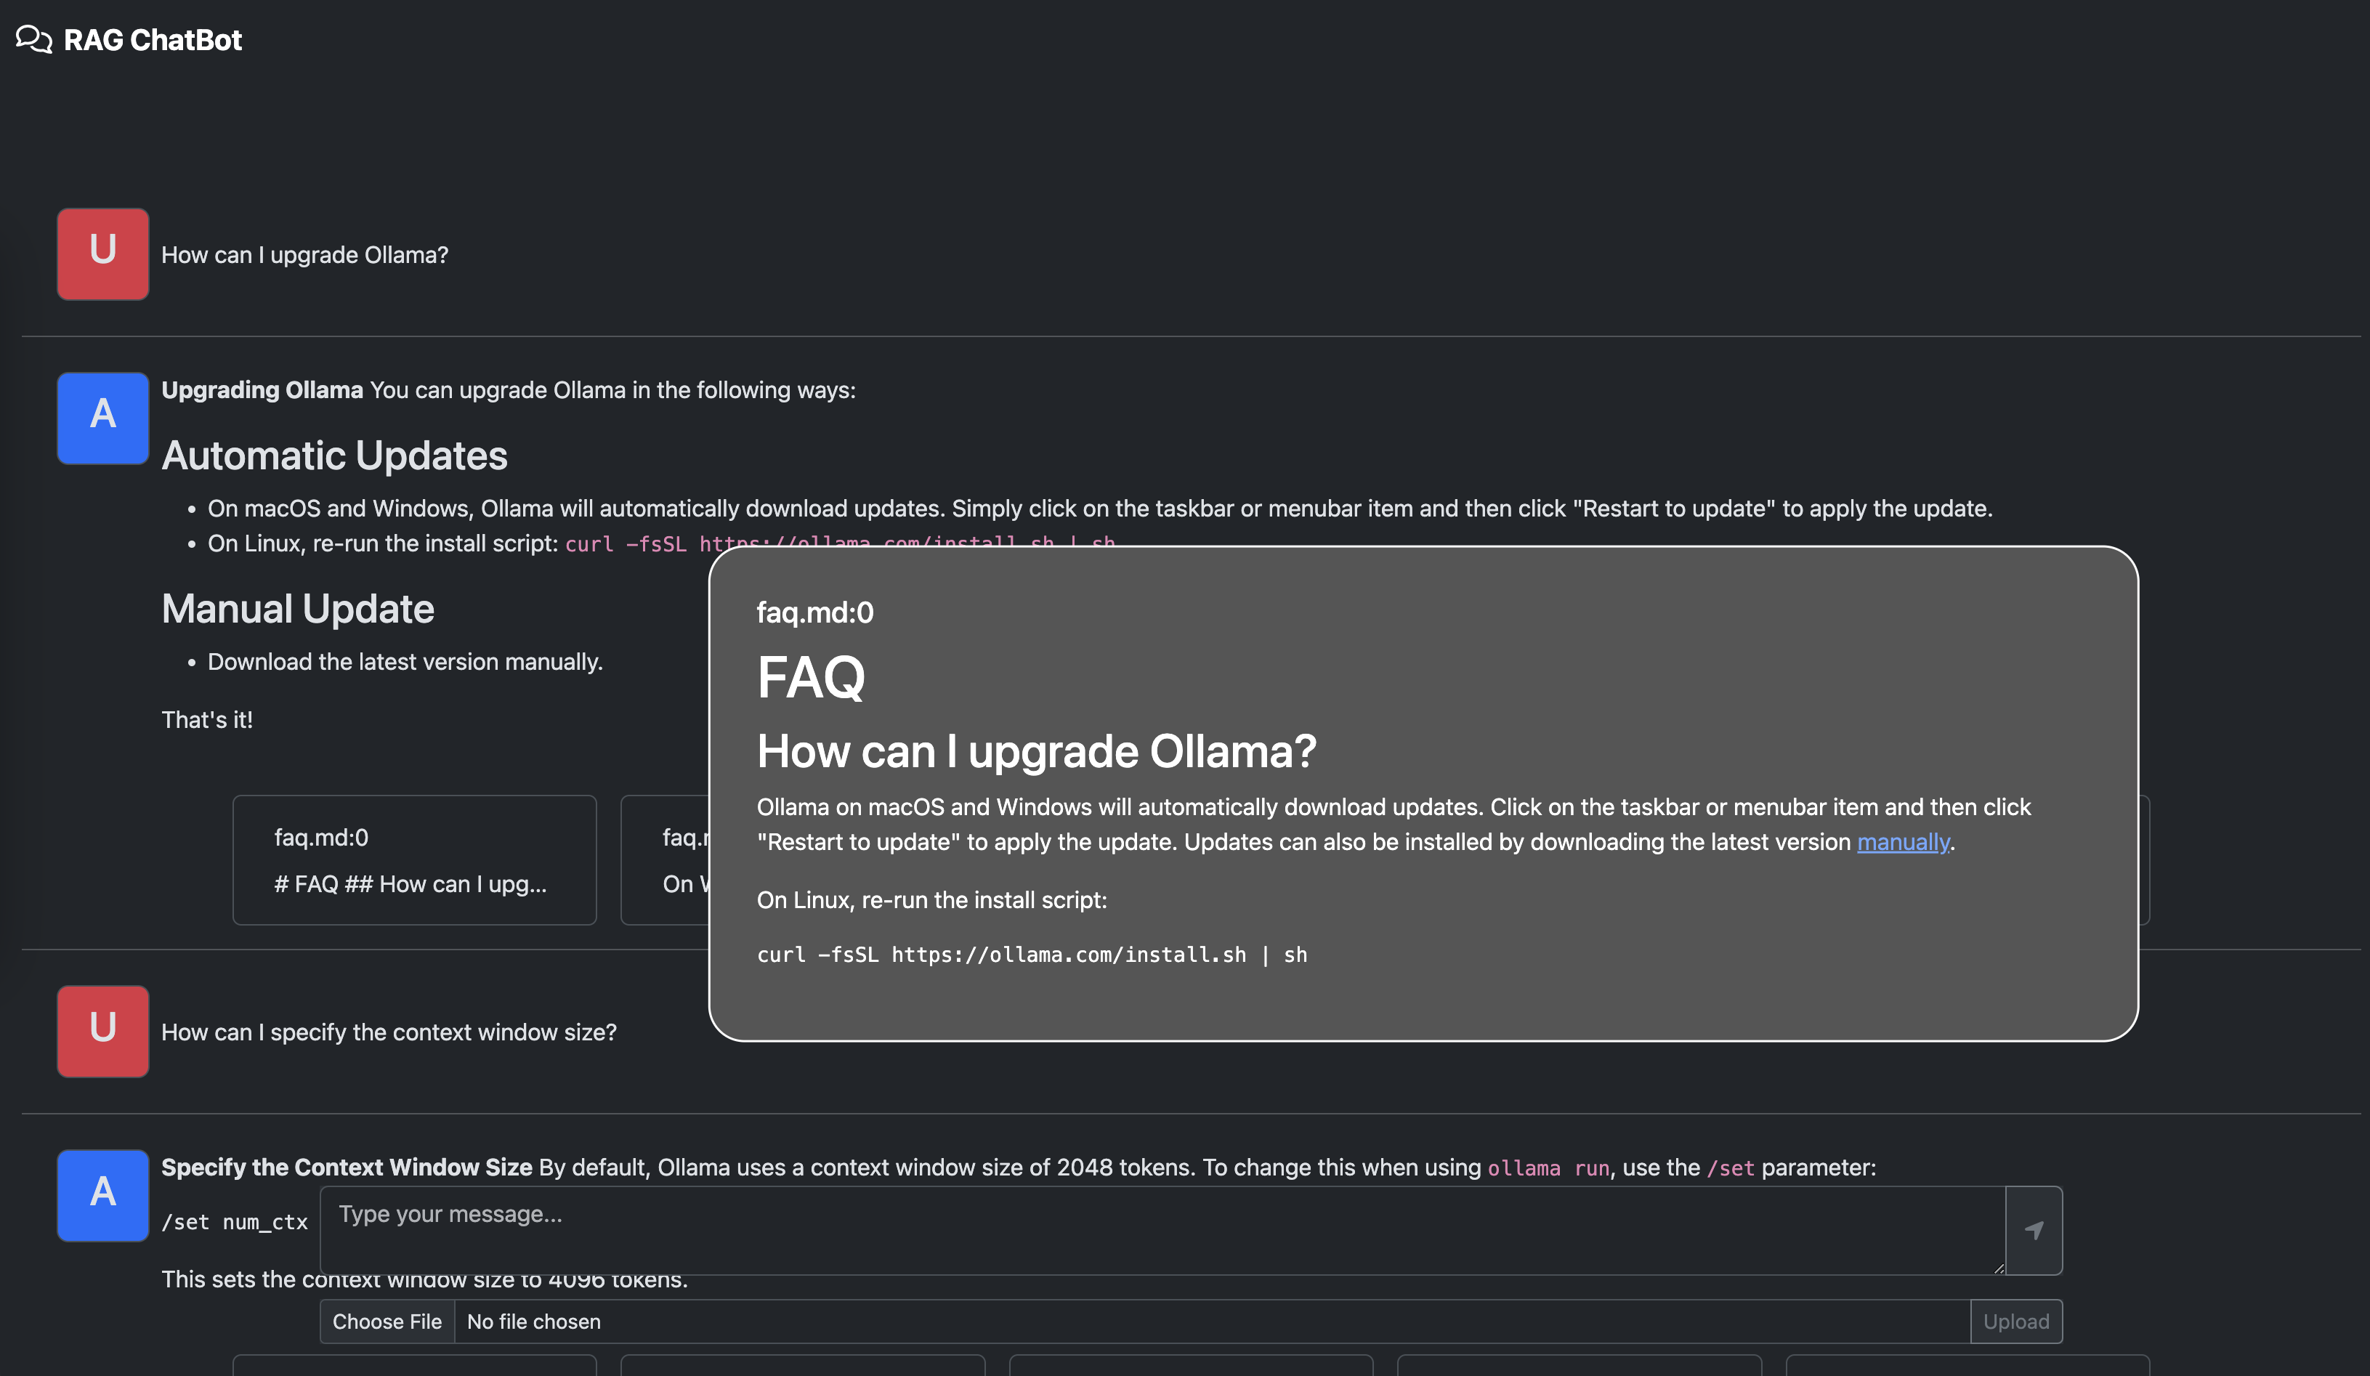Viewport: 2370px width, 1376px height.
Task: Click blue A avatar beside Context Window Size answer
Action: coord(102,1194)
